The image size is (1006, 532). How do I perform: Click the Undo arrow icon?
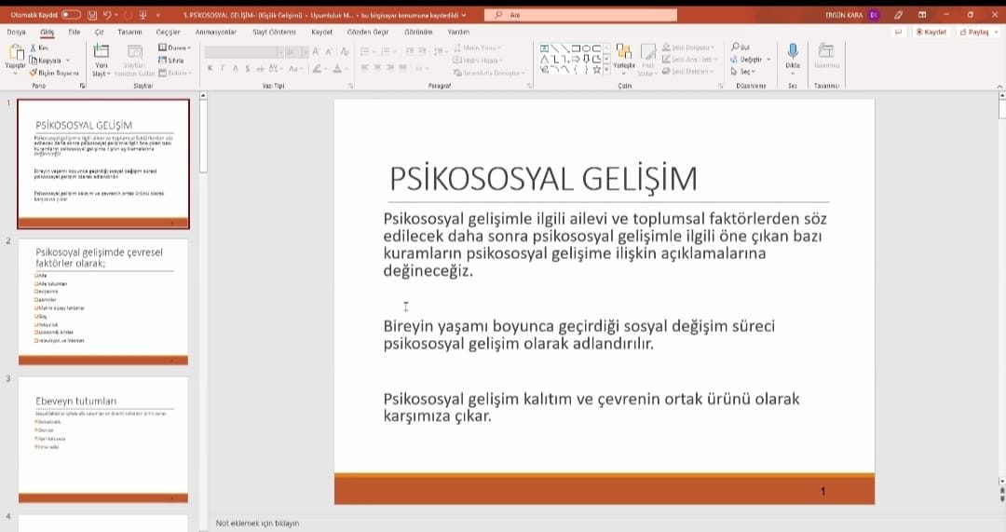[x=107, y=14]
